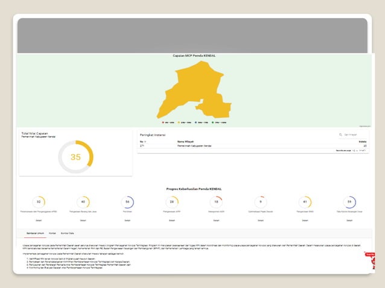Click the Cari Wilayah search field

(355, 135)
